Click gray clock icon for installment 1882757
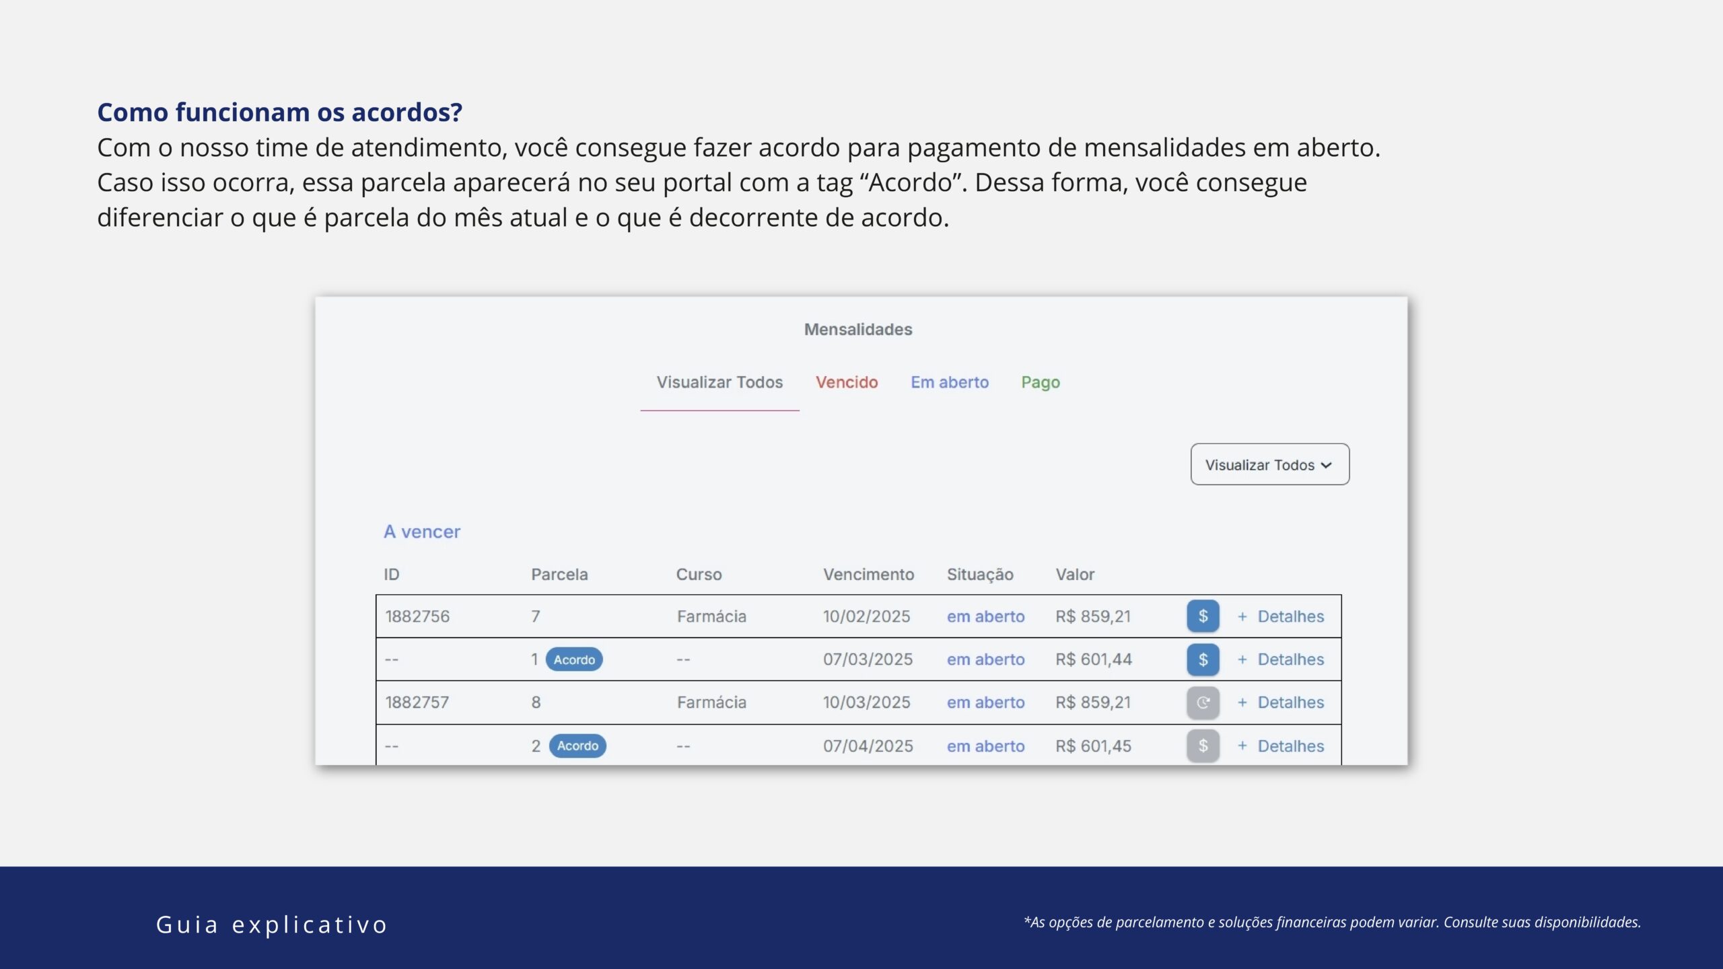 pos(1203,702)
